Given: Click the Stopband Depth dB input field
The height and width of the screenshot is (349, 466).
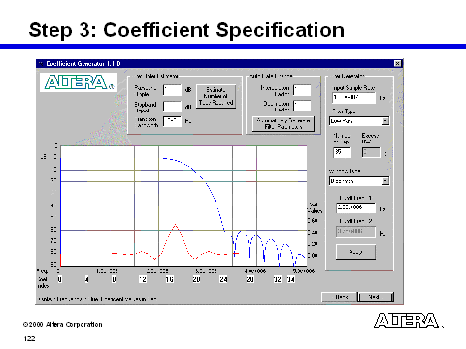Looking at the screenshot, I should pos(172,107).
